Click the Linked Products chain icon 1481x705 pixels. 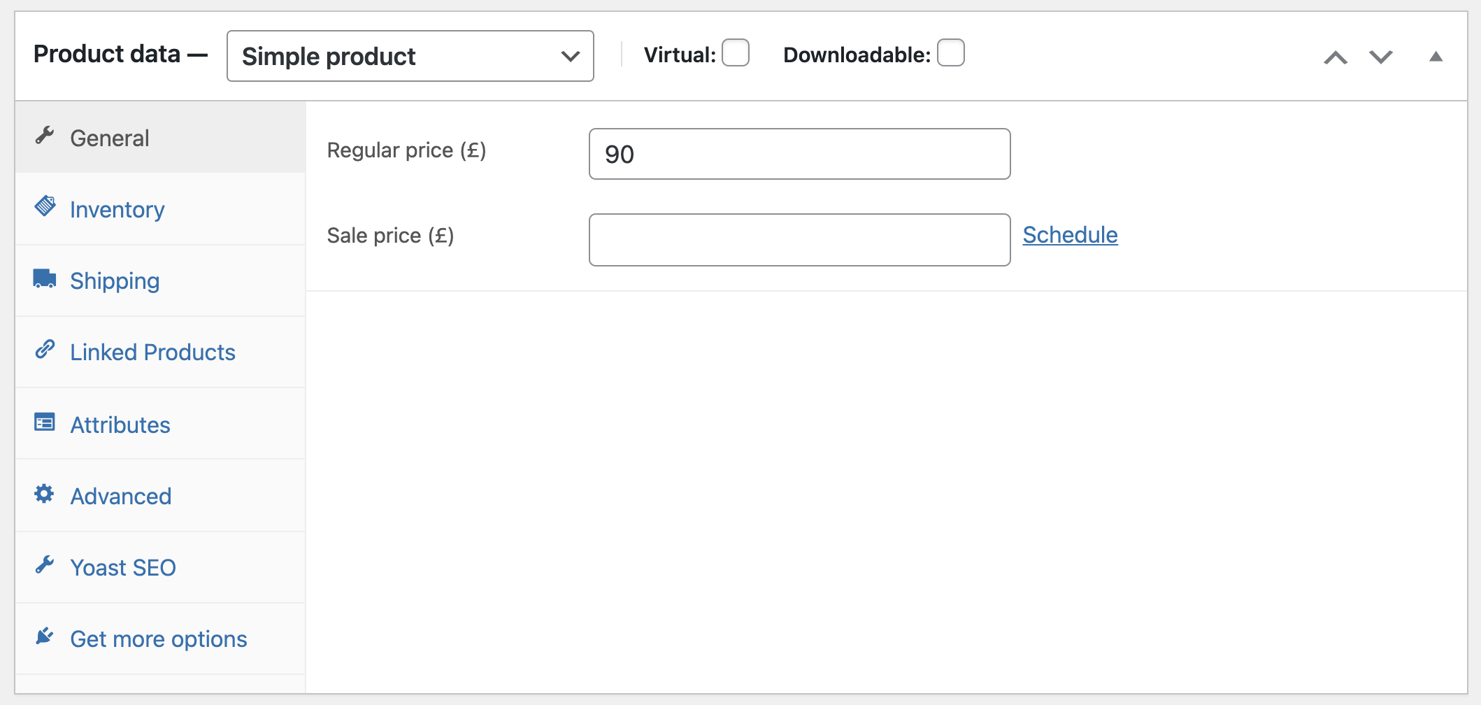[45, 349]
